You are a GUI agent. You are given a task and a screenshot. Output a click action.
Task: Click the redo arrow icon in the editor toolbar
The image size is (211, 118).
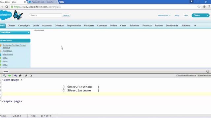click(20, 76)
